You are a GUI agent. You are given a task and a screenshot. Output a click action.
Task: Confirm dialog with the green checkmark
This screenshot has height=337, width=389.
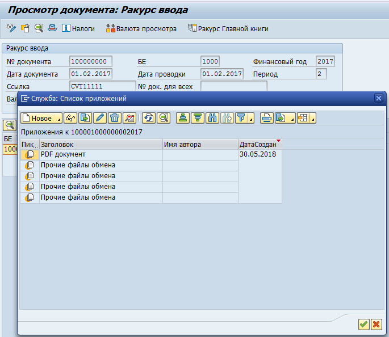pos(363,324)
